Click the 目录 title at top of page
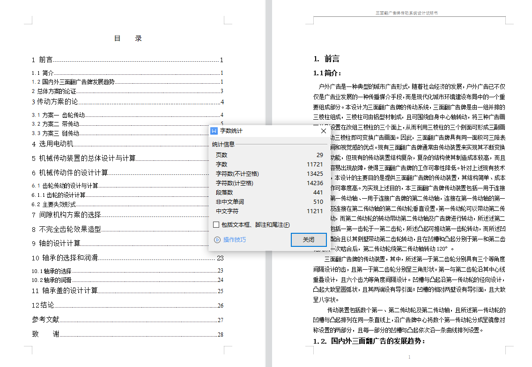Image resolution: width=532 pixels, height=367 pixels. coord(128,38)
